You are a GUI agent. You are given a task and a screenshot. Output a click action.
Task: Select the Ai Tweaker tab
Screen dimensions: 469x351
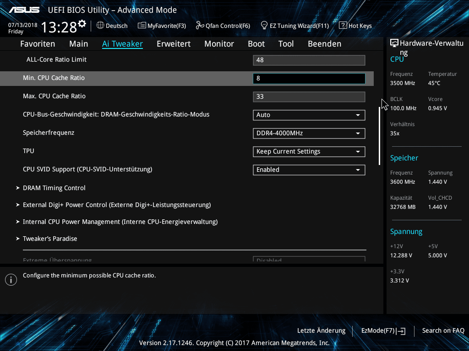tap(122, 44)
